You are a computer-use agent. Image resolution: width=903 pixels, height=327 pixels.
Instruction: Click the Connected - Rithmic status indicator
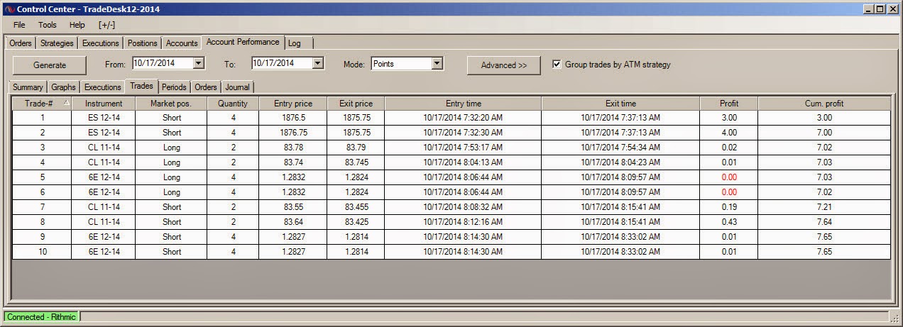pyautogui.click(x=42, y=317)
